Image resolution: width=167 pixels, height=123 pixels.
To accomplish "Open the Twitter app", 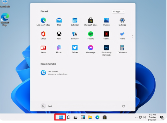I will (75, 49).
